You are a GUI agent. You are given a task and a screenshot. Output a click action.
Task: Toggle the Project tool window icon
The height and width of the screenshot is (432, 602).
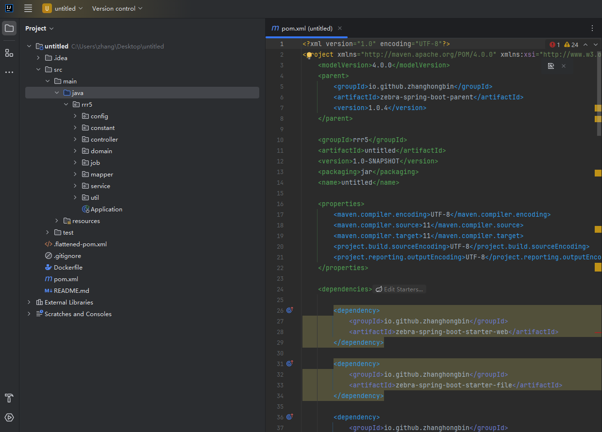(9, 28)
